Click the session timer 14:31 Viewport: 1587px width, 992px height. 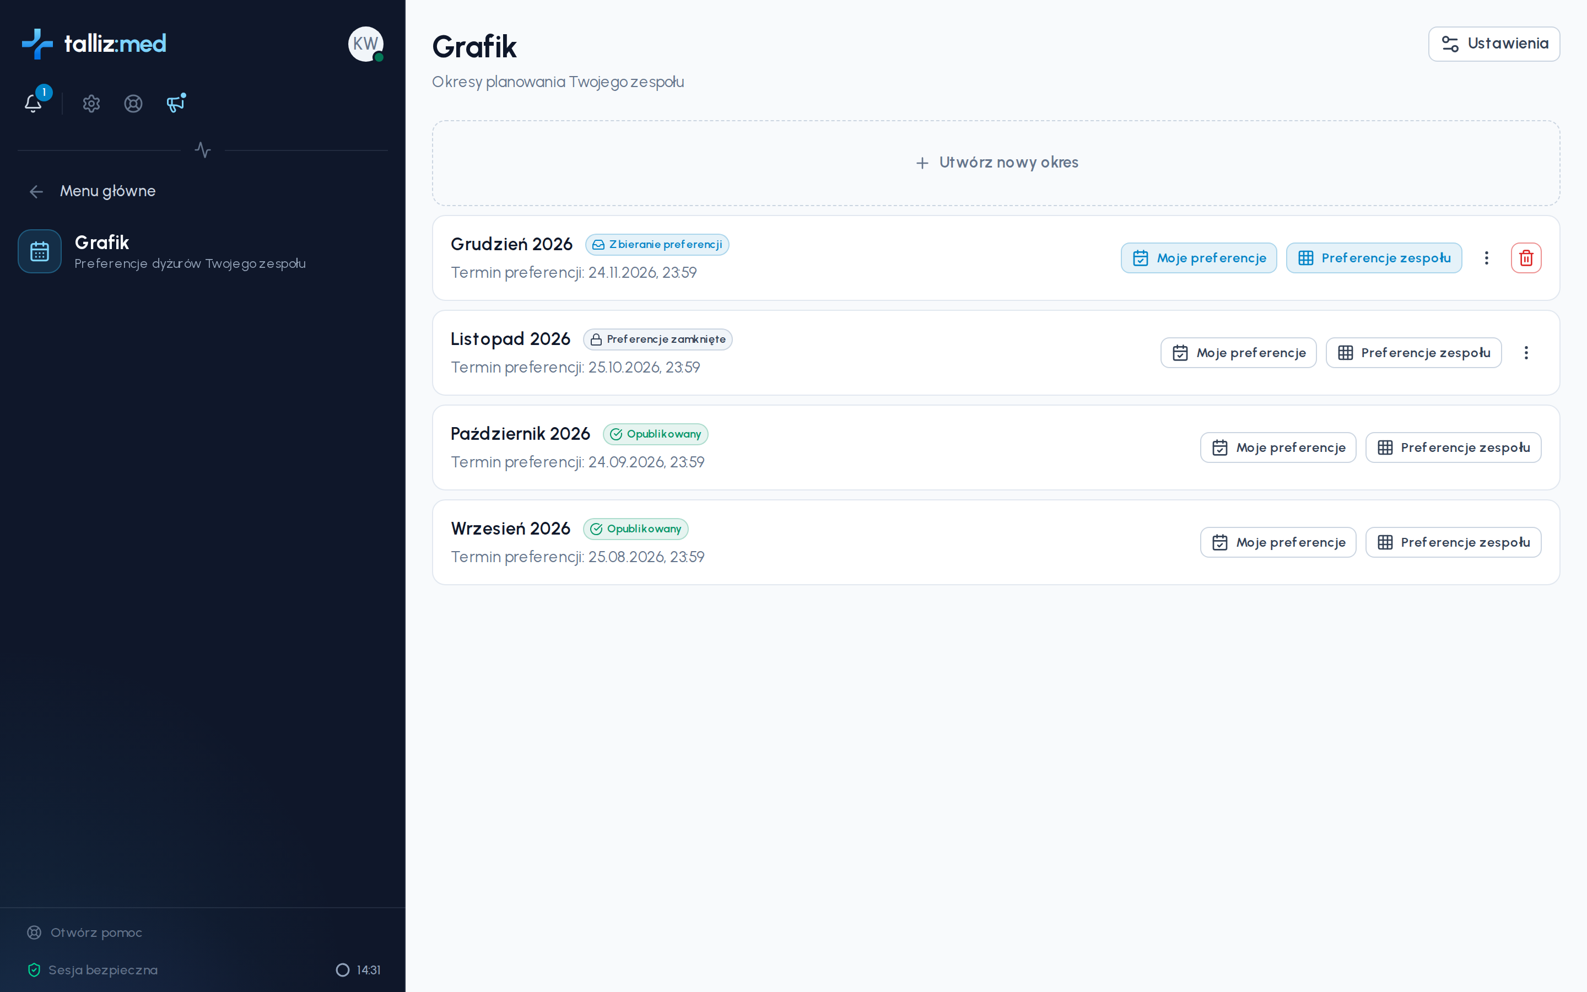[x=358, y=970]
